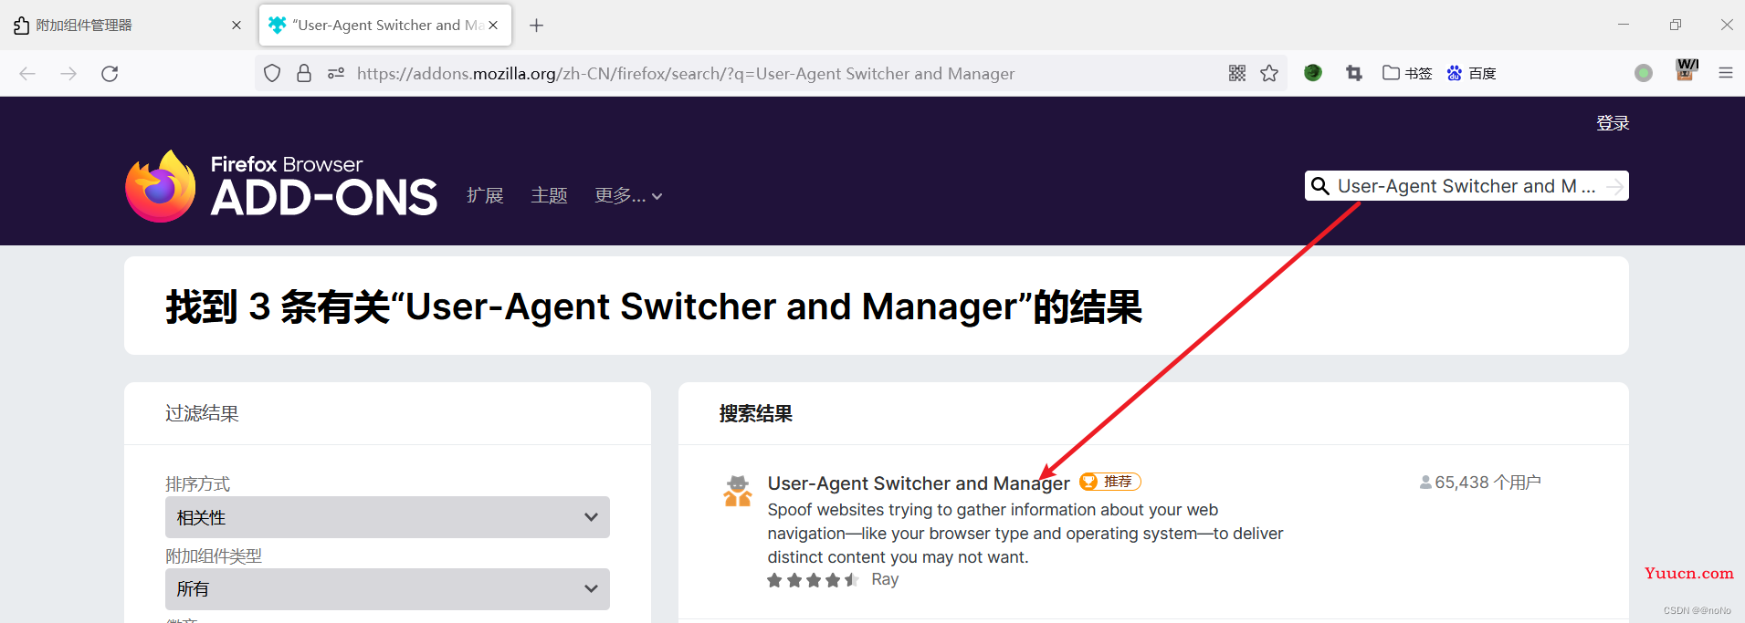Focus the add-ons search input field
Image resolution: width=1745 pixels, height=623 pixels.
1466,186
